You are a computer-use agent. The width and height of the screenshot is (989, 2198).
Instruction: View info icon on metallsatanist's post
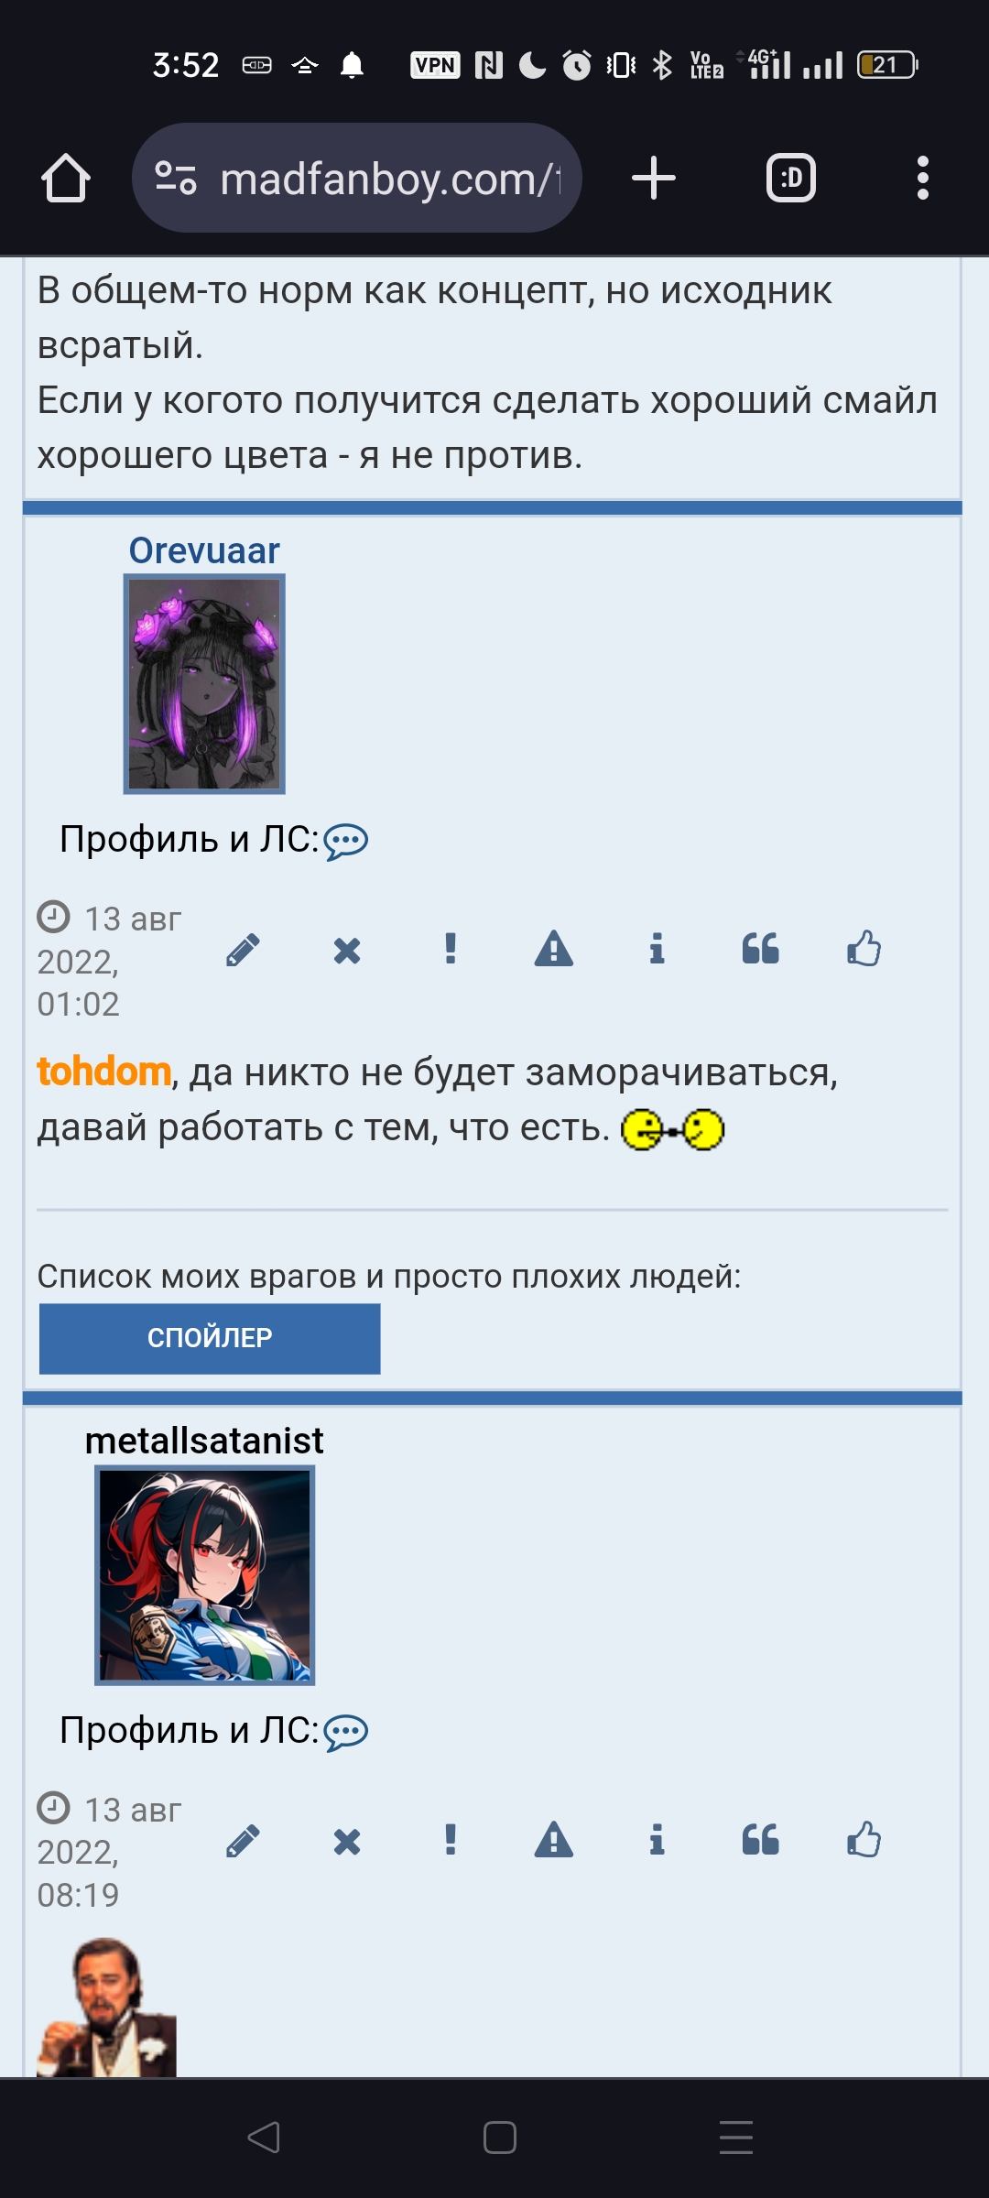657,1840
